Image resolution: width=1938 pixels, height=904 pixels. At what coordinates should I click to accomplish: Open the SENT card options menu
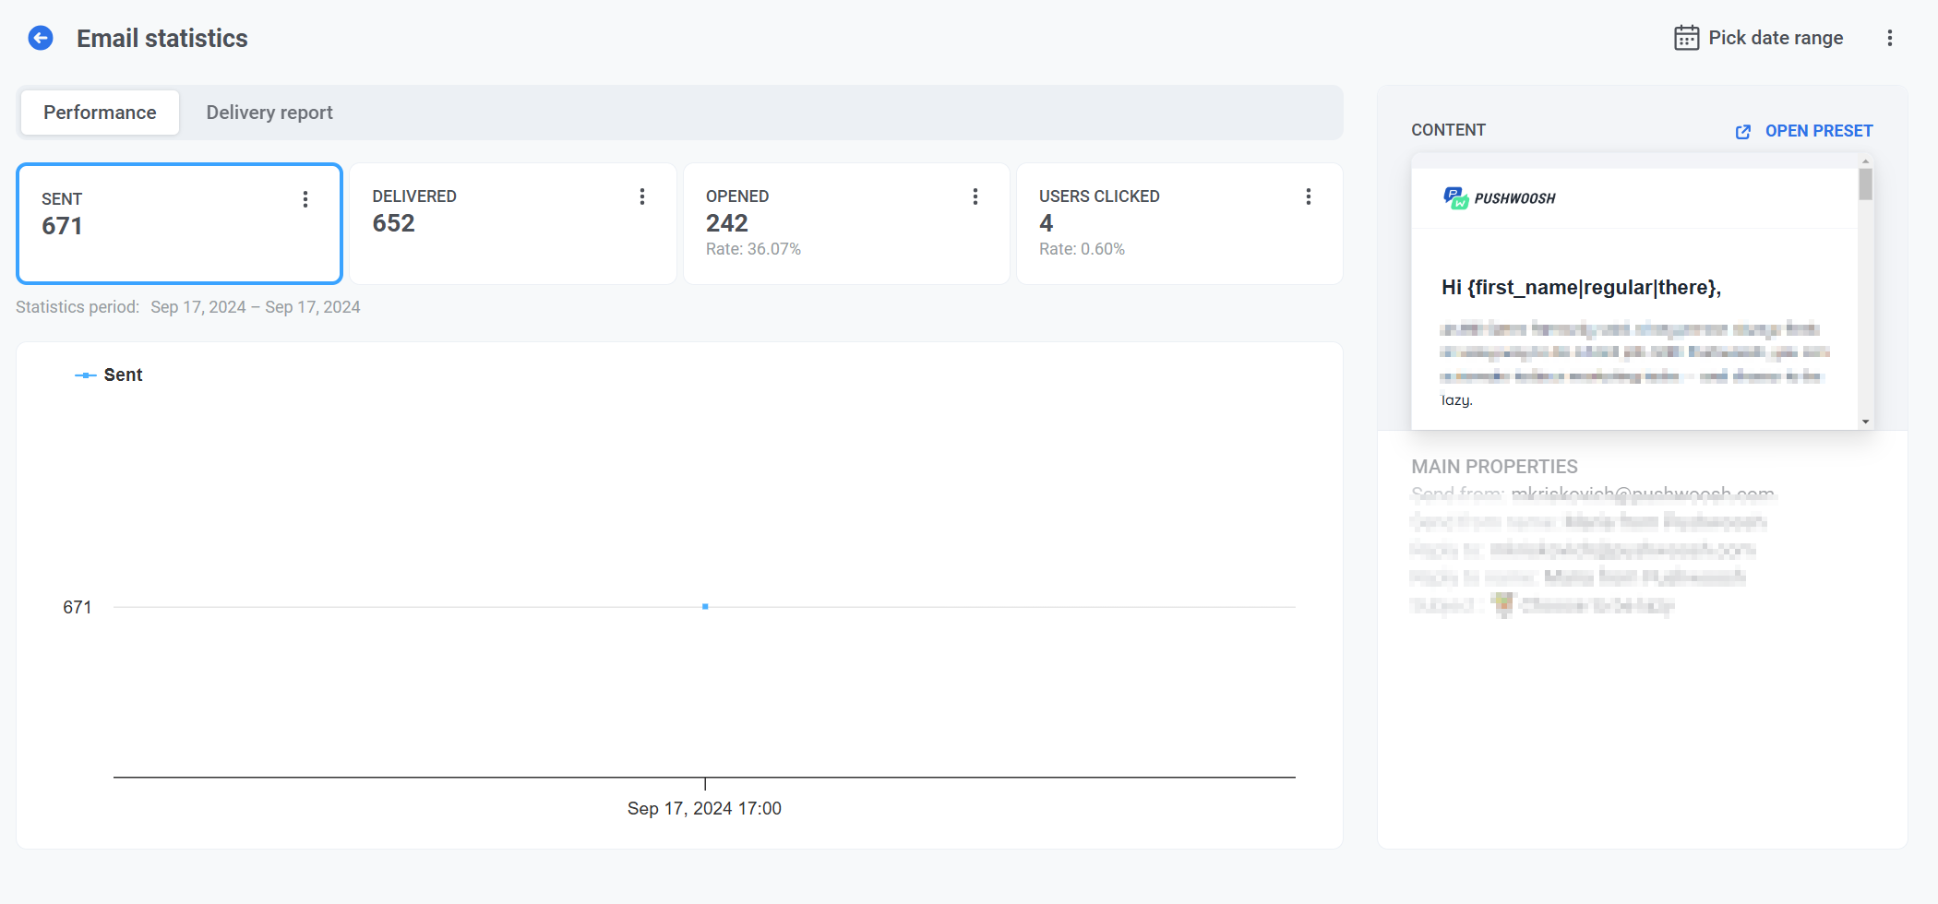pyautogui.click(x=305, y=199)
